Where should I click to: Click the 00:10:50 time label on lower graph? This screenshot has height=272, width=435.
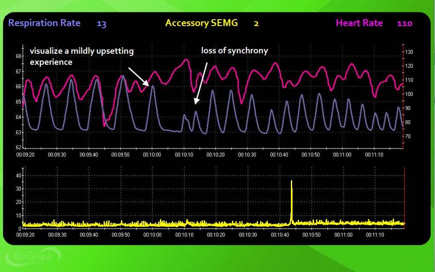[x=311, y=235]
